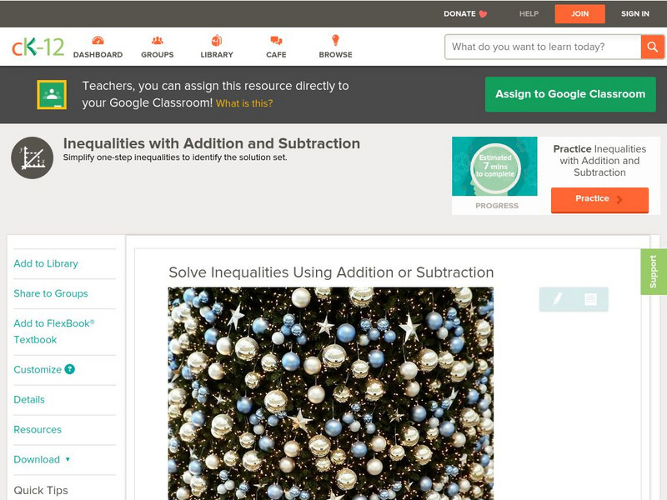
Task: Click Sign In in top bar
Action: (635, 13)
